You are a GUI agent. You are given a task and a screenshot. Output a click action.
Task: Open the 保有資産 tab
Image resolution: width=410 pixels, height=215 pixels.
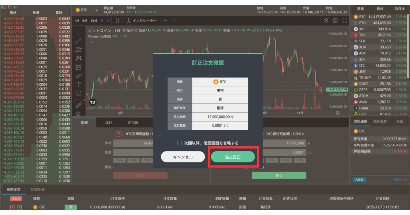[x=380, y=121]
